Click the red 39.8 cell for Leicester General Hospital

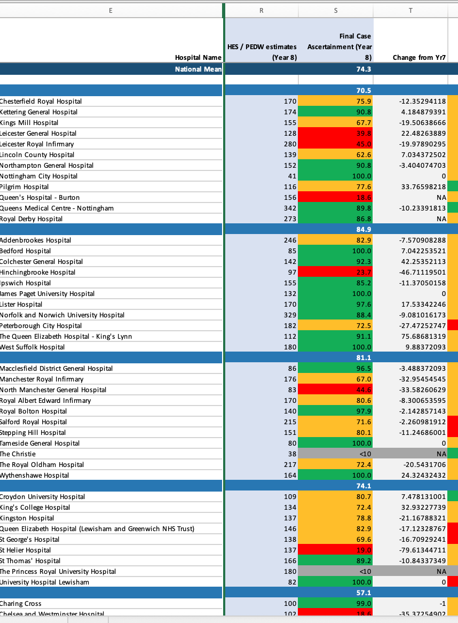click(x=335, y=133)
